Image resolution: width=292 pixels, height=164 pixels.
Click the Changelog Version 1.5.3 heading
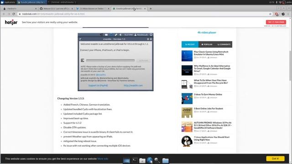[x=71, y=98]
